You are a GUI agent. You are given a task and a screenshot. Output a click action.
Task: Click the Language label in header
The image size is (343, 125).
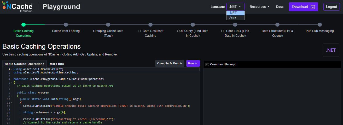218,7
